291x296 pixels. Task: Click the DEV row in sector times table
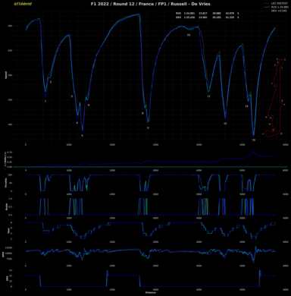(x=207, y=17)
